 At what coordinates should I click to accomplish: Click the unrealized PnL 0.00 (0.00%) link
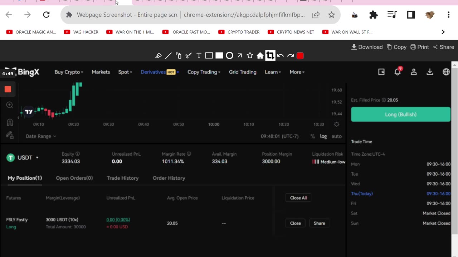(x=118, y=220)
